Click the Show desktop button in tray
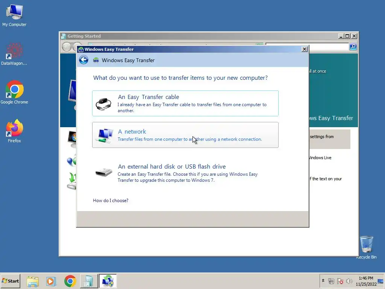Image resolution: width=385 pixels, height=289 pixels. pos(381,281)
